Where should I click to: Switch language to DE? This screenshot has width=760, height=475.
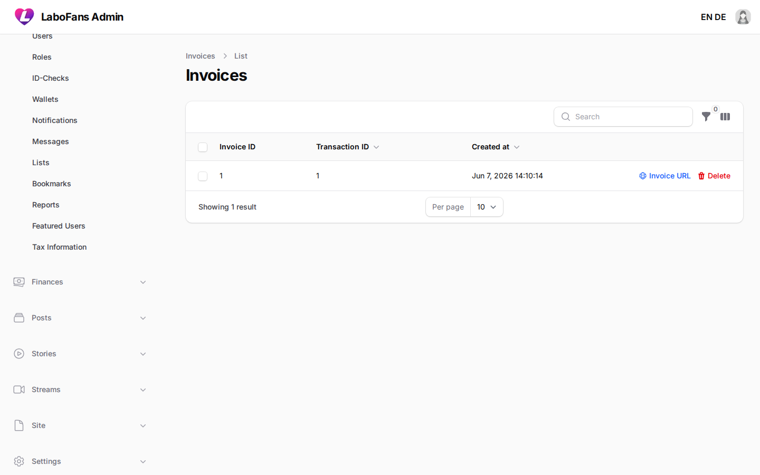tap(720, 17)
